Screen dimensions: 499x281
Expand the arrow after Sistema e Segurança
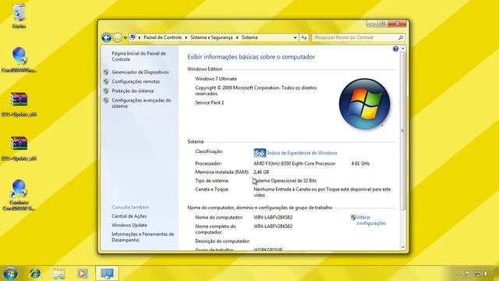pyautogui.click(x=237, y=37)
